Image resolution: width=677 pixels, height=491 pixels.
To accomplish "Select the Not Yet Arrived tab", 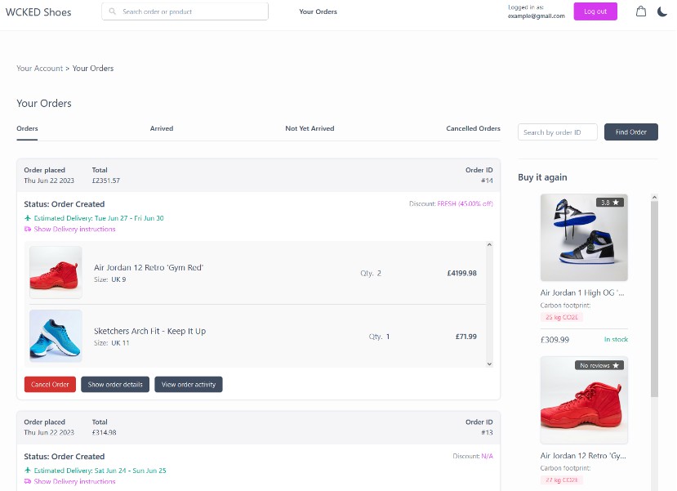I will tap(310, 128).
